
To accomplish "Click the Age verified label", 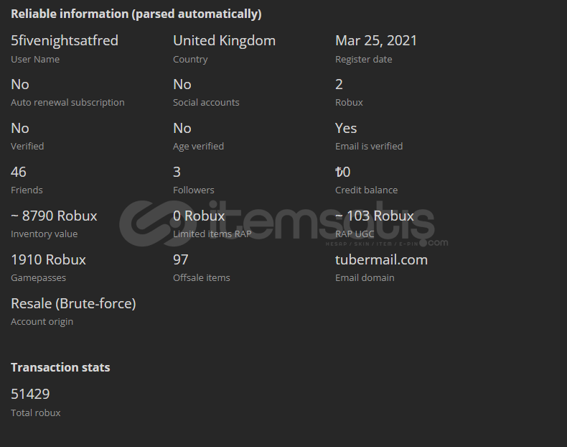I will [x=199, y=146].
